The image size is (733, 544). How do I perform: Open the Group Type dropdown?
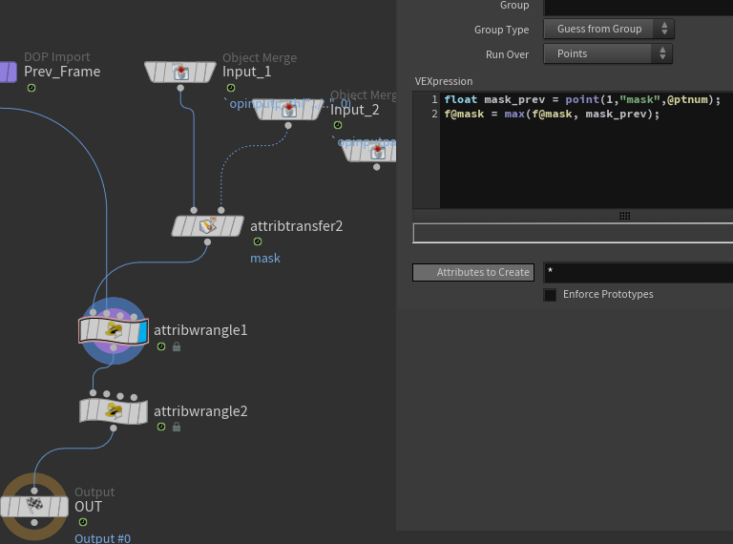[609, 29]
